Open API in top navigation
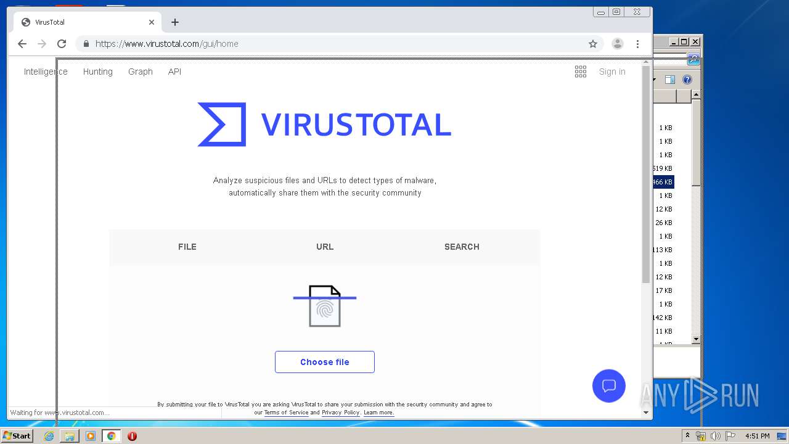789x444 pixels. (x=175, y=72)
